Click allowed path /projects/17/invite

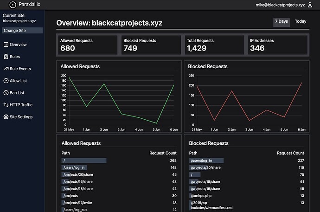tap(119, 203)
